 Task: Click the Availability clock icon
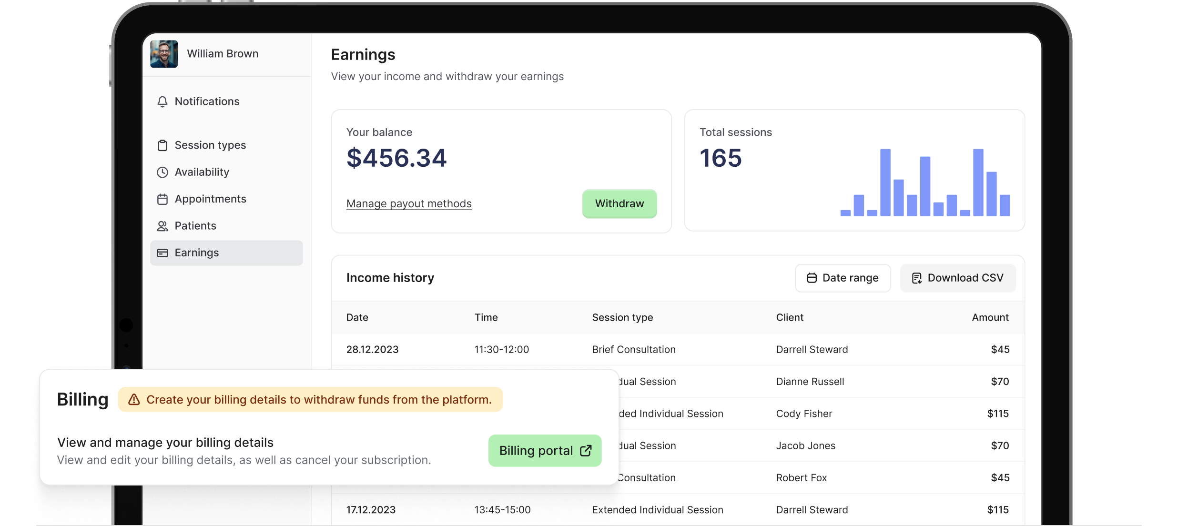162,172
